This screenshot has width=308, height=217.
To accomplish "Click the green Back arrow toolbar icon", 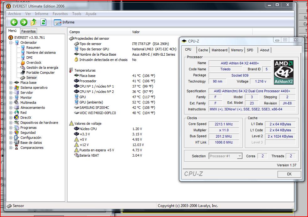I will pos(14,22).
